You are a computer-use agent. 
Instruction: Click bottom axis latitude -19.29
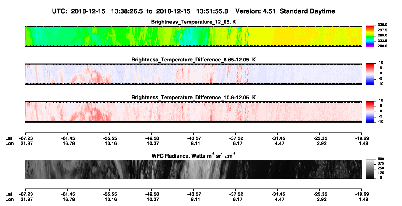pyautogui.click(x=362, y=194)
